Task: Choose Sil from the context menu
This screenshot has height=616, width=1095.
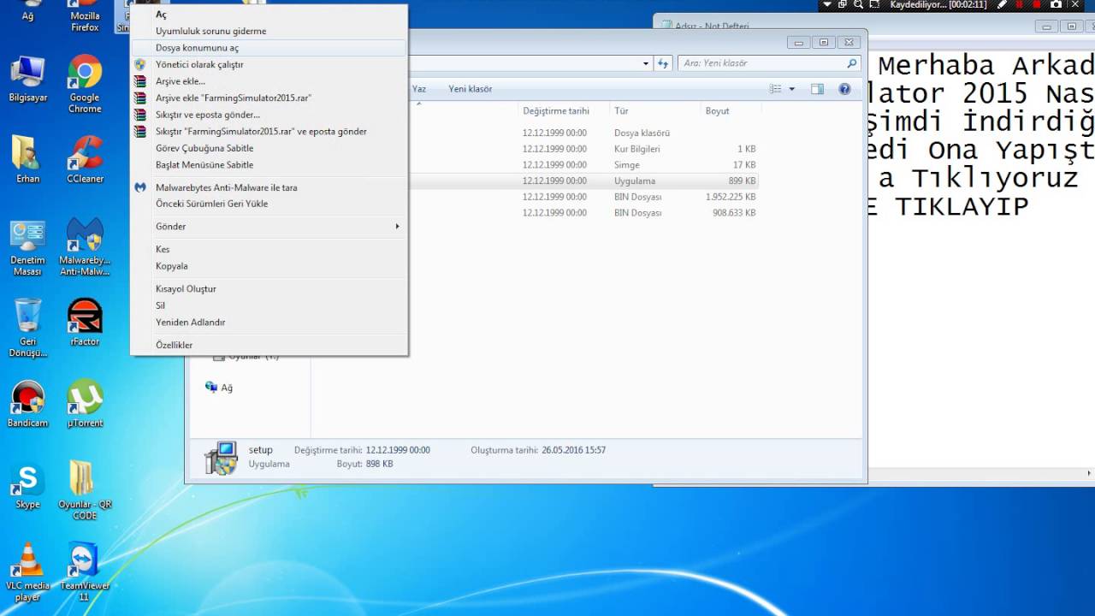Action: point(269,305)
